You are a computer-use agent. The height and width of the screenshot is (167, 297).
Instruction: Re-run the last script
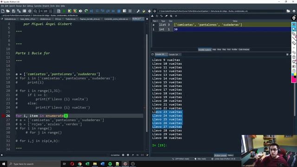pos(86,11)
